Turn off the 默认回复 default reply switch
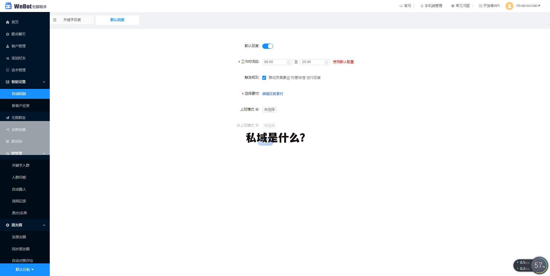The width and height of the screenshot is (550, 276). (x=267, y=46)
